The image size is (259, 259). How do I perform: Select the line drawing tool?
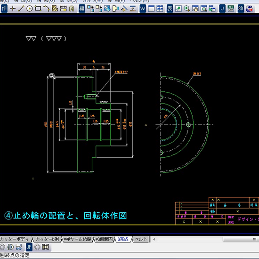point(21,8)
